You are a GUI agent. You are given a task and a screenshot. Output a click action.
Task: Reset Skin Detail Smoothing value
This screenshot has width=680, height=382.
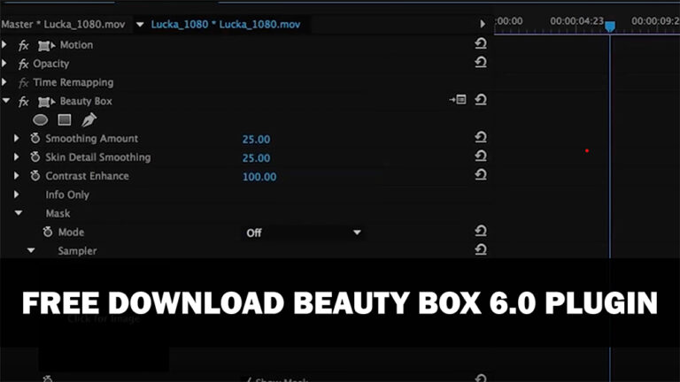click(x=481, y=156)
